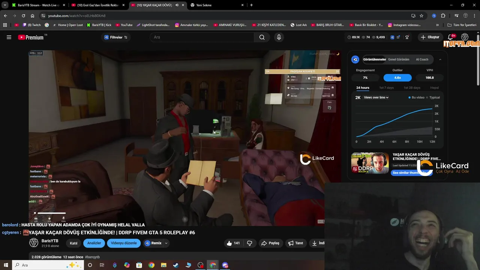
Task: Open Windows Start menu
Action: 6,265
